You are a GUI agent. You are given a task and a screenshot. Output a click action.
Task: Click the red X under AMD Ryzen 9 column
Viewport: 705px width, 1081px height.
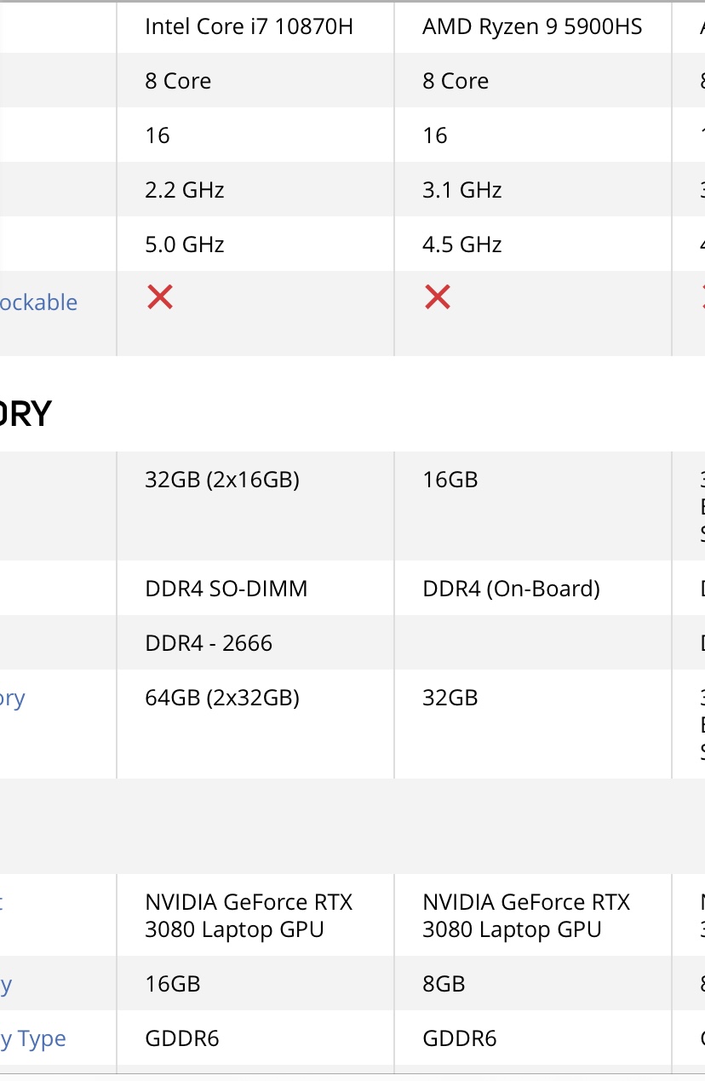click(438, 297)
